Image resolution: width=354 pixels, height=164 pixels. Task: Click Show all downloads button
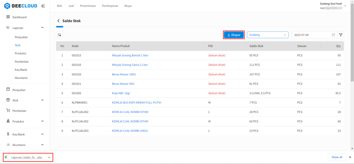pos(337,157)
